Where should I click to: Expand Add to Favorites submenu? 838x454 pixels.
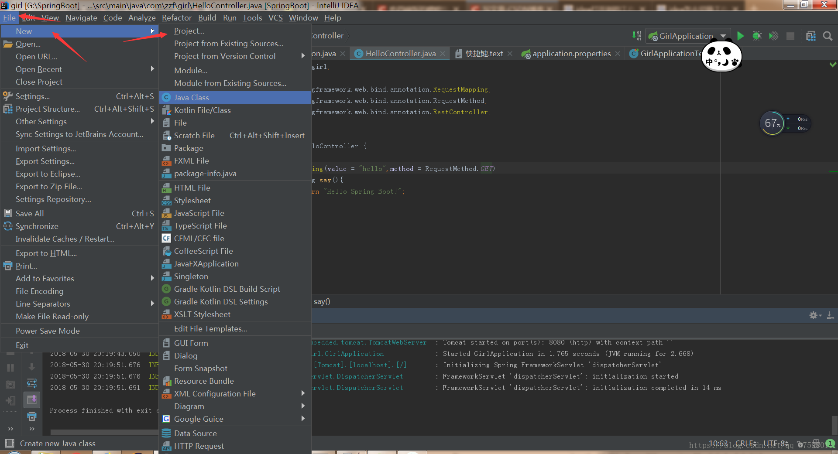click(x=79, y=279)
